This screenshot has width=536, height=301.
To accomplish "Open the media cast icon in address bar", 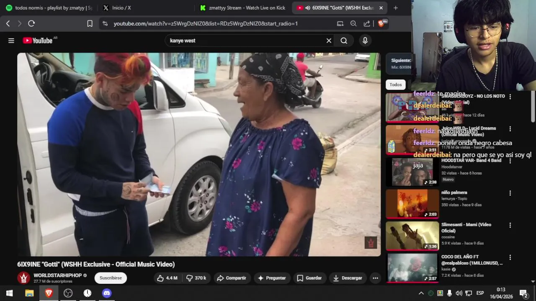I will tap(340, 24).
